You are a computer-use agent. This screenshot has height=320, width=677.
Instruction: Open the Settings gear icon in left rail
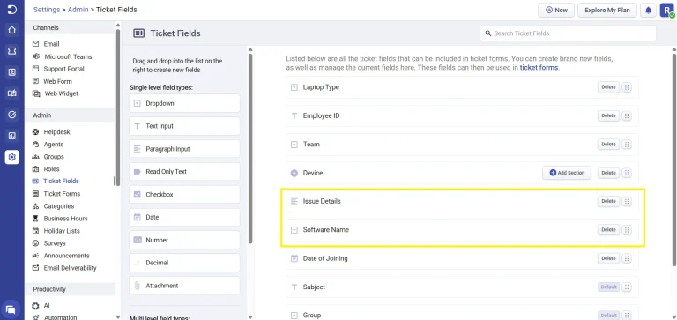(12, 157)
